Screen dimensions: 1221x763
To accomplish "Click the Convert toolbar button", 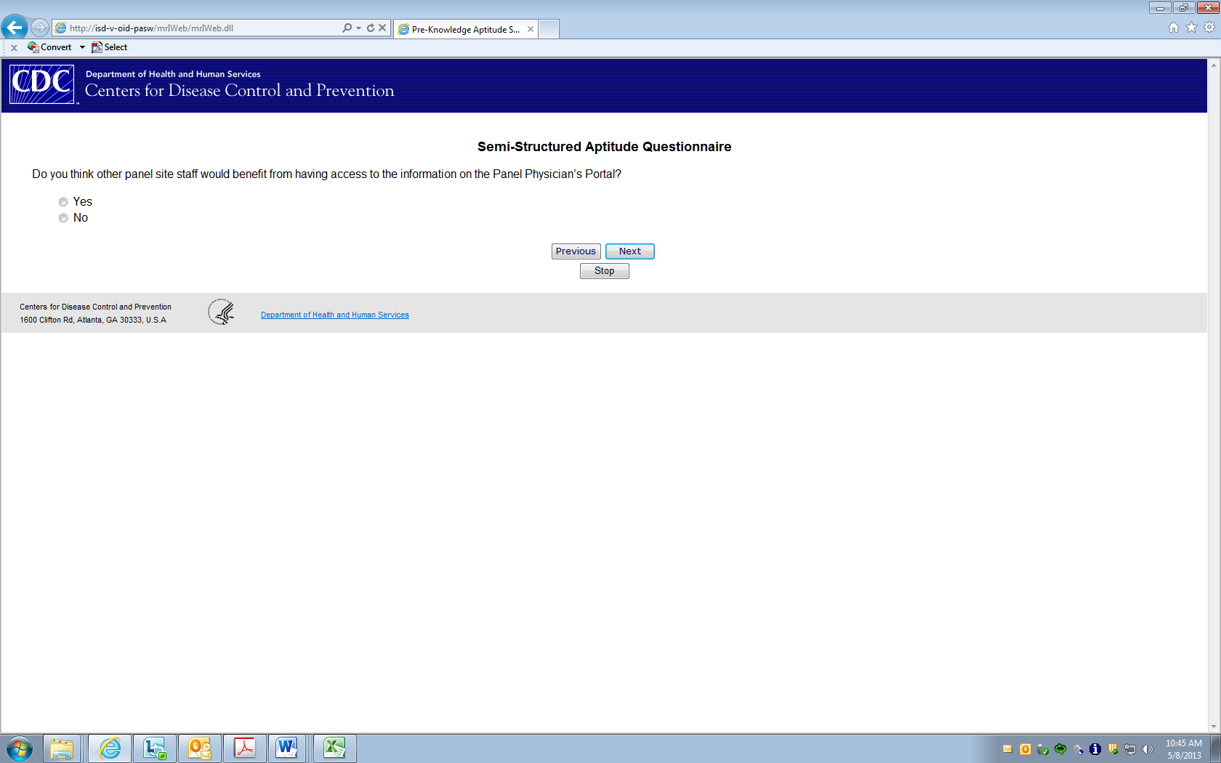I will [x=49, y=47].
